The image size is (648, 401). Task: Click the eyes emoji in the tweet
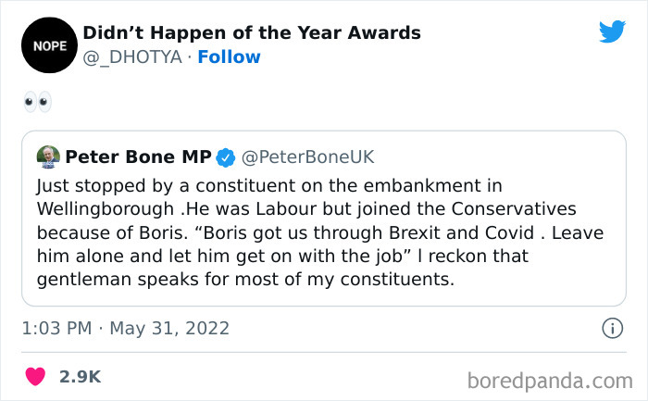[38, 102]
